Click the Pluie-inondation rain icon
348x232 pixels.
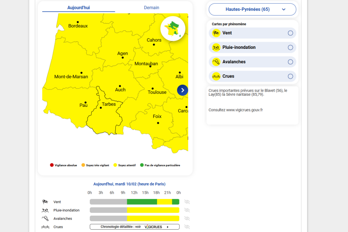216,47
